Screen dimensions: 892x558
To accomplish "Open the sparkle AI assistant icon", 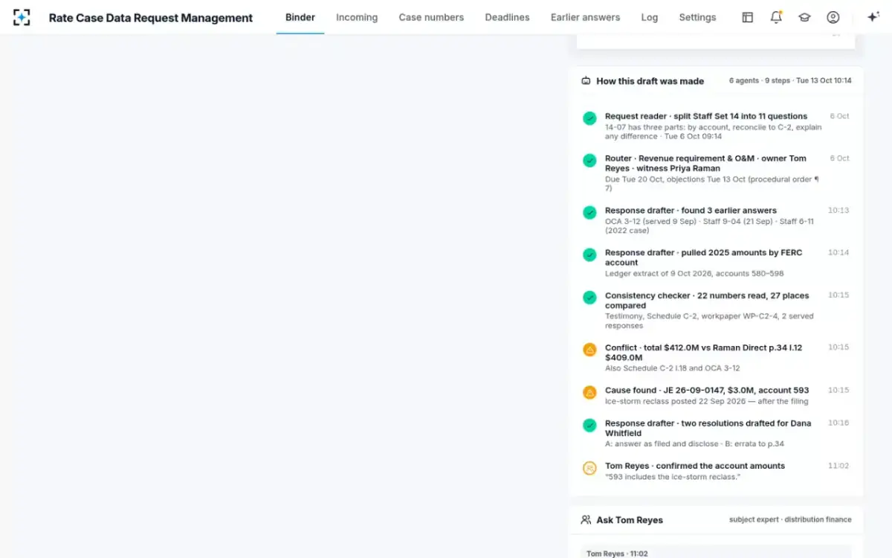I will (x=873, y=17).
